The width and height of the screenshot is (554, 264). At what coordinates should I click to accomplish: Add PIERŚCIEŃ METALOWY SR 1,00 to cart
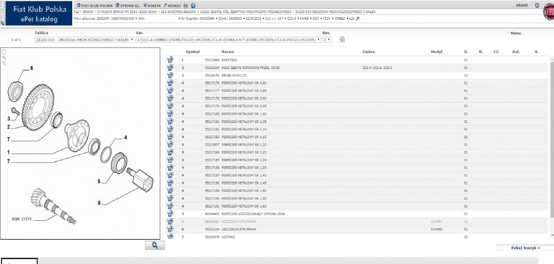[x=170, y=113]
